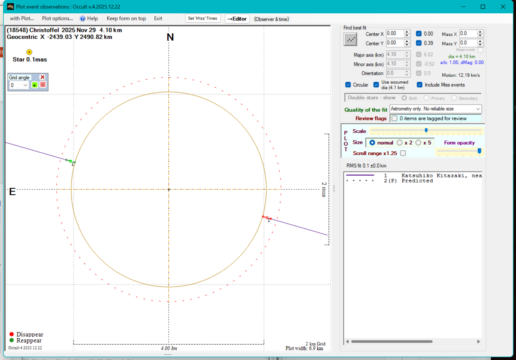This screenshot has height=360, width=516.
Task: Open the Grid angle dropdown
Action: pyautogui.click(x=25, y=85)
